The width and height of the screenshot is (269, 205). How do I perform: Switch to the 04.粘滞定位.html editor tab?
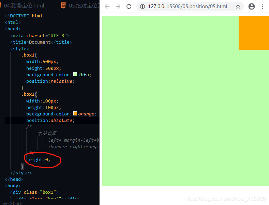coord(24,6)
